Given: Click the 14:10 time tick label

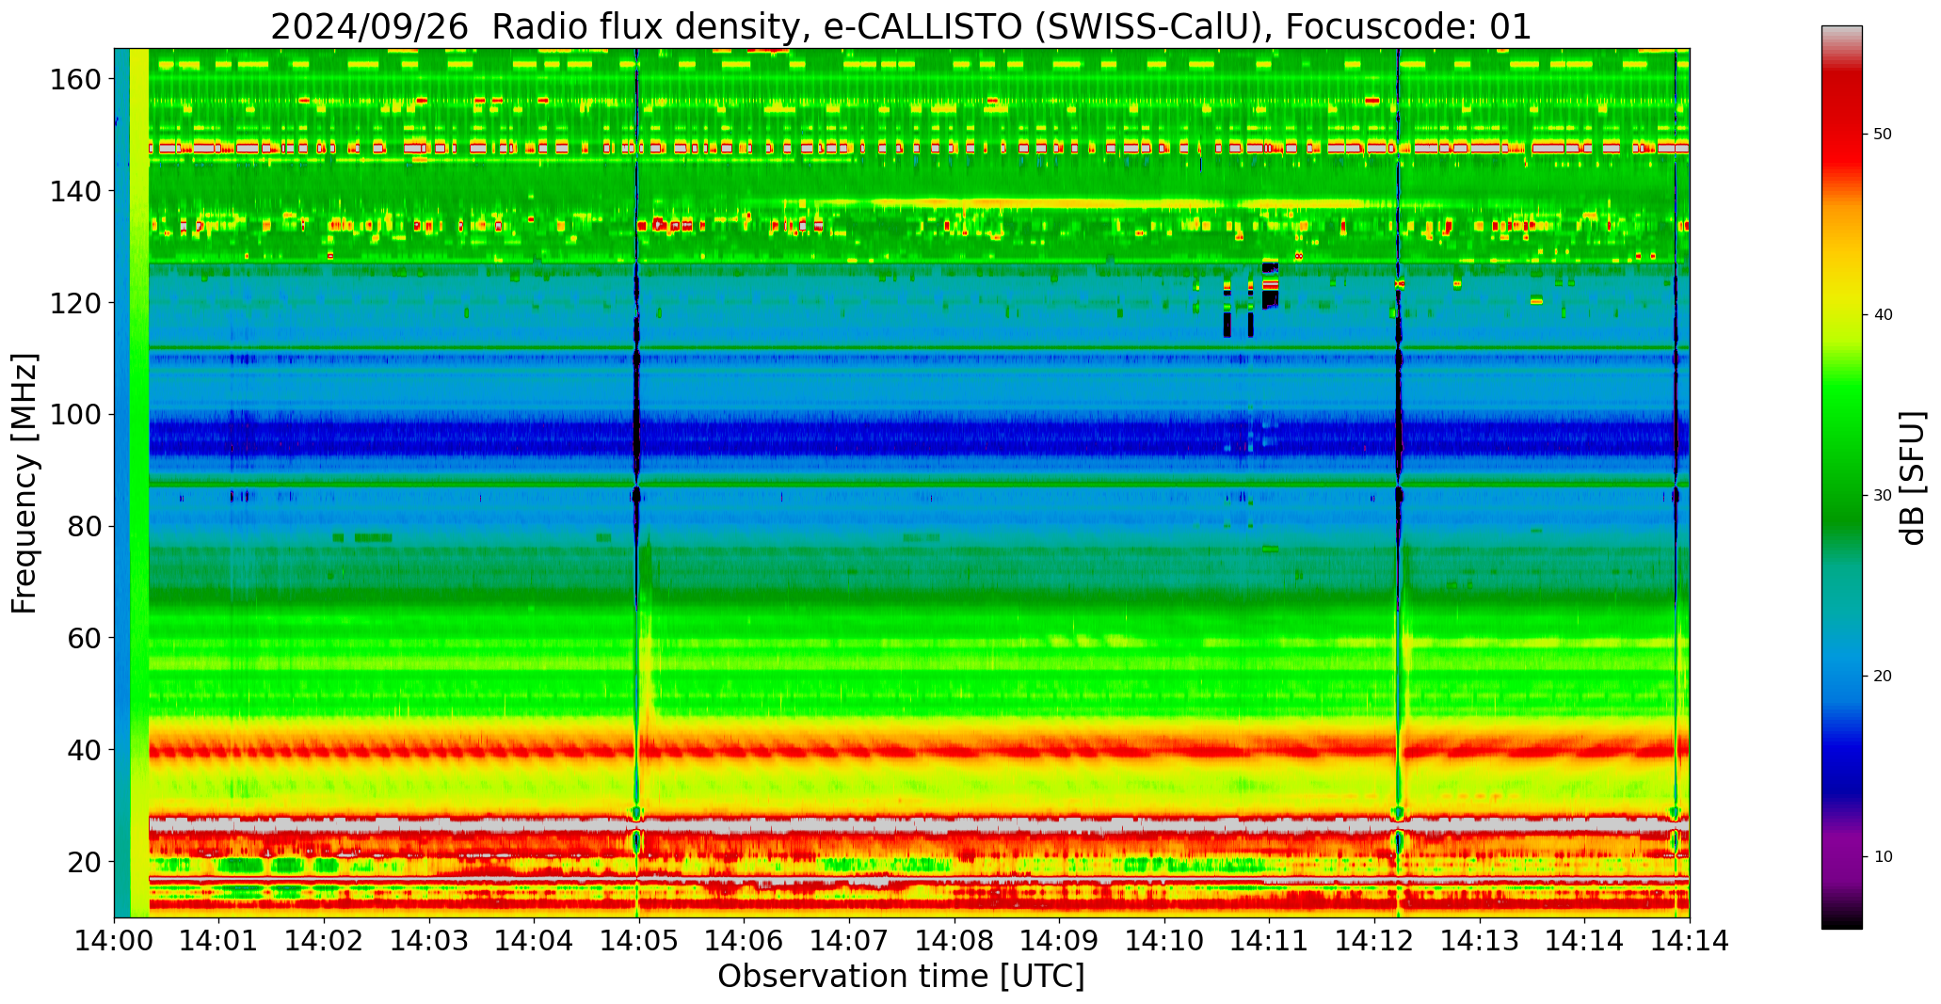Looking at the screenshot, I should tap(1164, 940).
